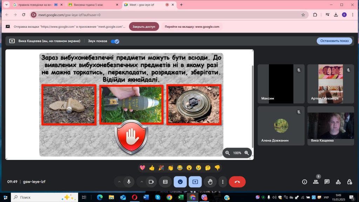
Task: Send thinking face reaction
Action: [208, 168]
